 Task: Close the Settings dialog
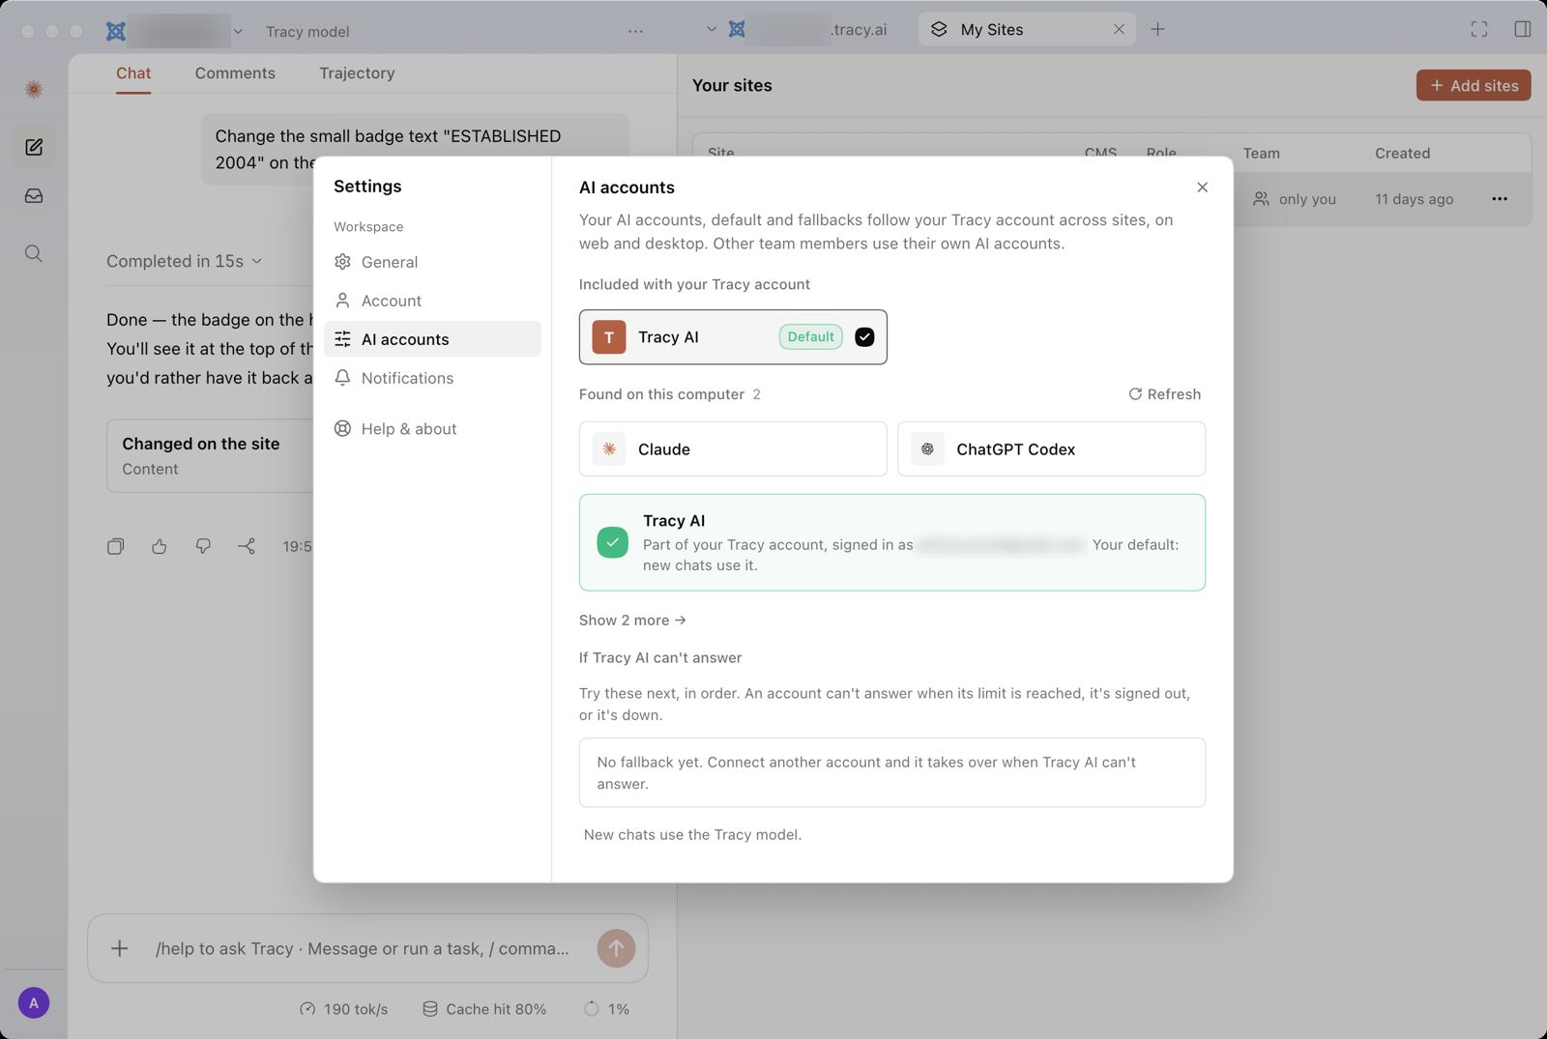coord(1202,188)
